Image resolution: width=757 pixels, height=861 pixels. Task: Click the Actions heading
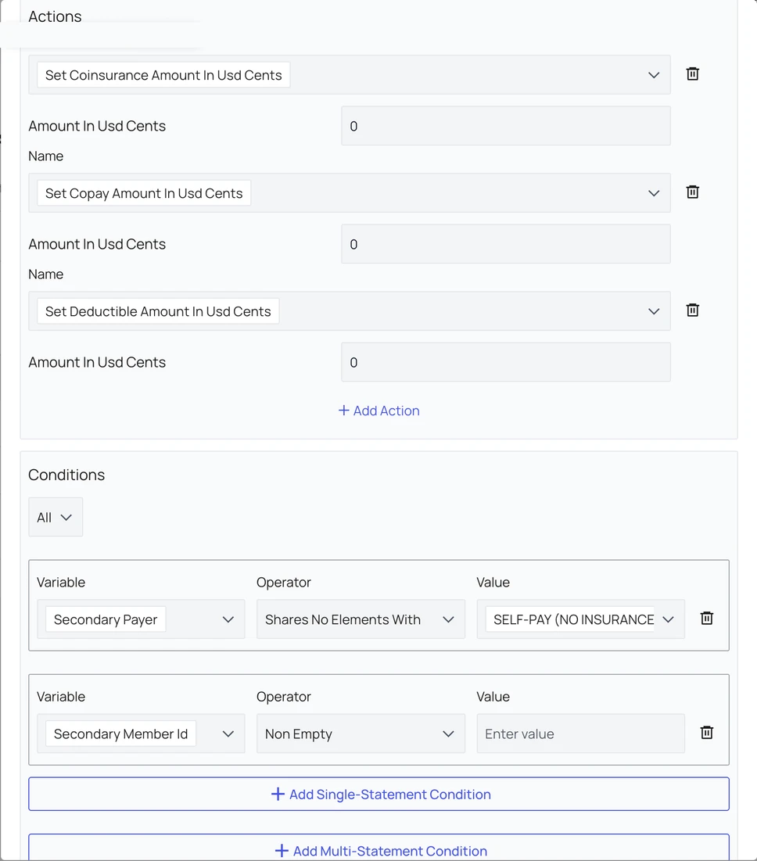click(55, 16)
